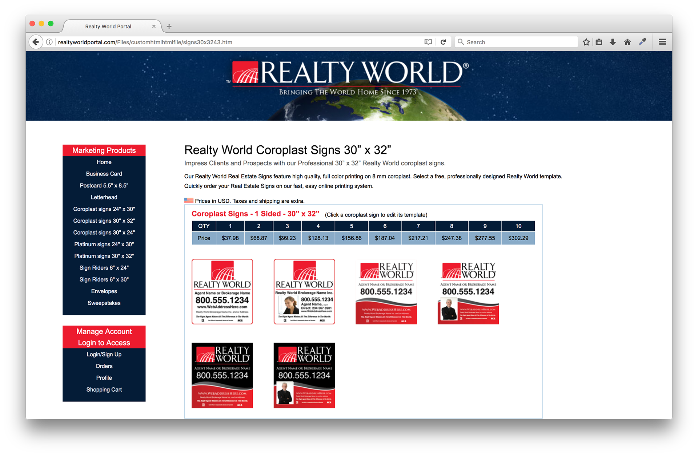Open the Shopping Cart link
Viewport: 698px width, 456px height.
click(104, 390)
